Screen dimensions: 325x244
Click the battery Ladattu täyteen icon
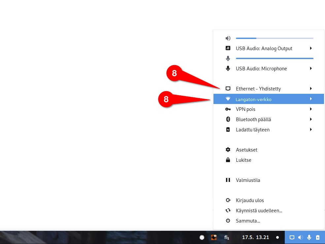tap(228, 129)
